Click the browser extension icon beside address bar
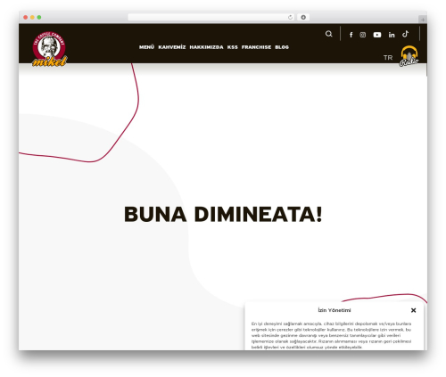Image resolution: width=446 pixels, height=377 pixels. (x=303, y=17)
